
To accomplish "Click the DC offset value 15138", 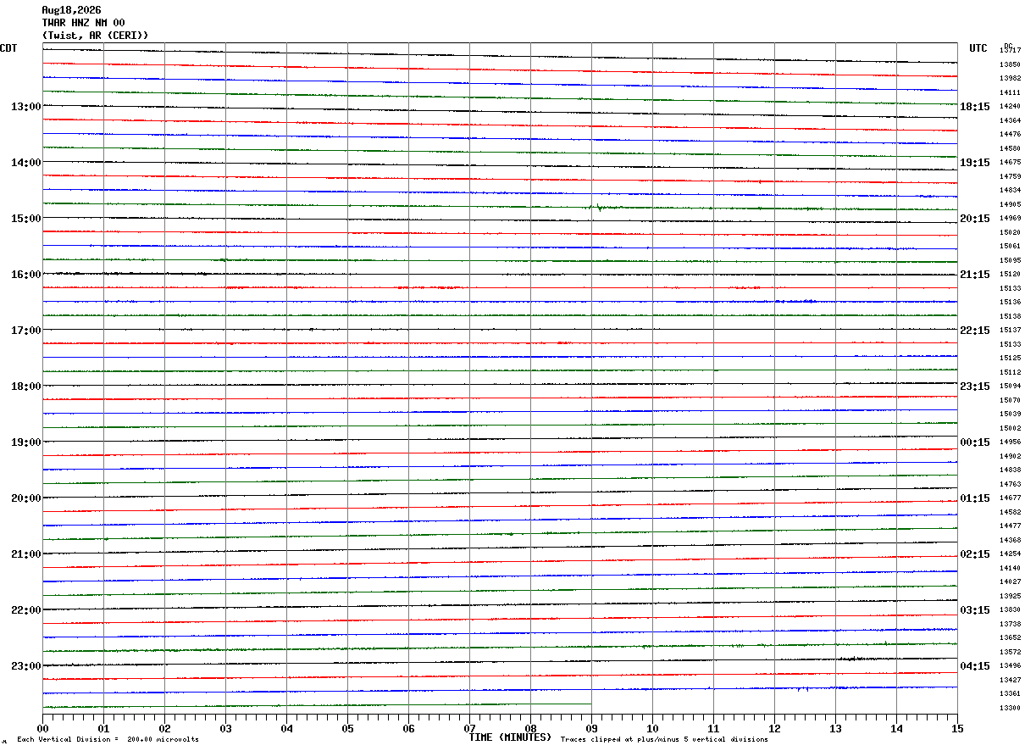I will (1010, 316).
